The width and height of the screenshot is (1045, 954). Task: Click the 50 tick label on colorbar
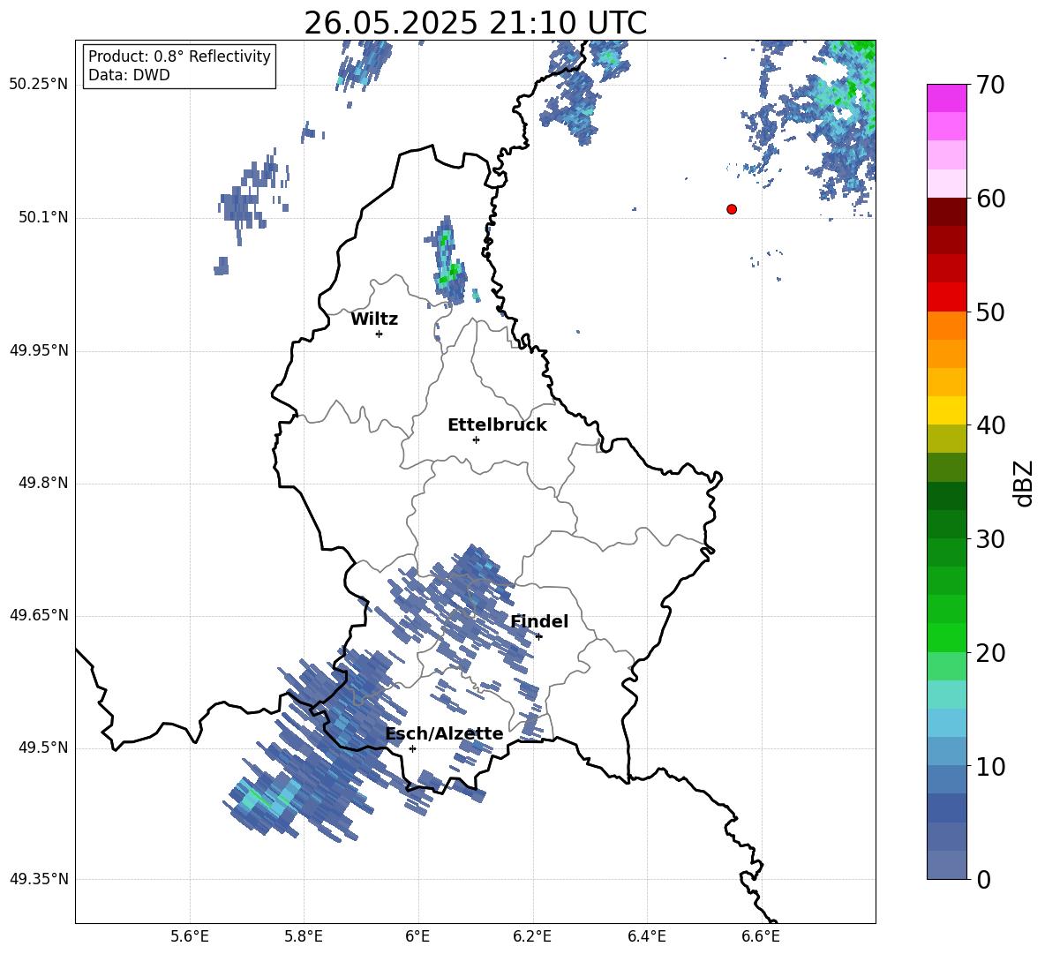990,312
